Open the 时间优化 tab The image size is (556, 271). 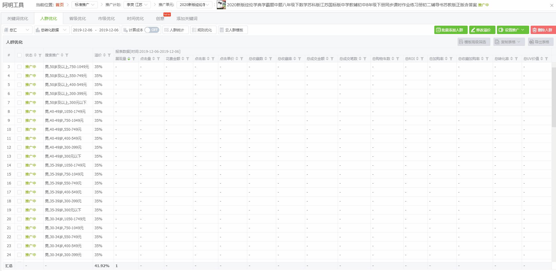pyautogui.click(x=135, y=18)
